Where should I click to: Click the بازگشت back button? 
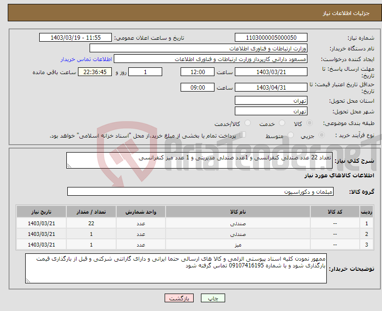tap(179, 298)
